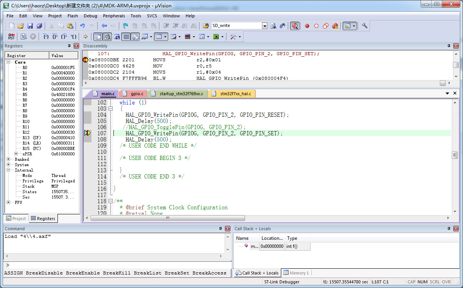Screen dimensions: 463x288
Task: Toggle the Disassembly Window button
Action: [108, 37]
